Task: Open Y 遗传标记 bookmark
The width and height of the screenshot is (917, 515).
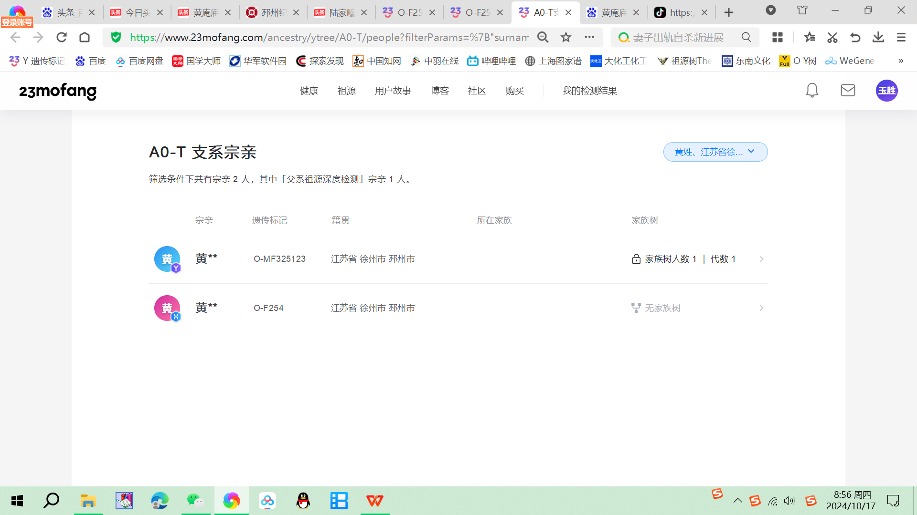Action: pos(37,61)
